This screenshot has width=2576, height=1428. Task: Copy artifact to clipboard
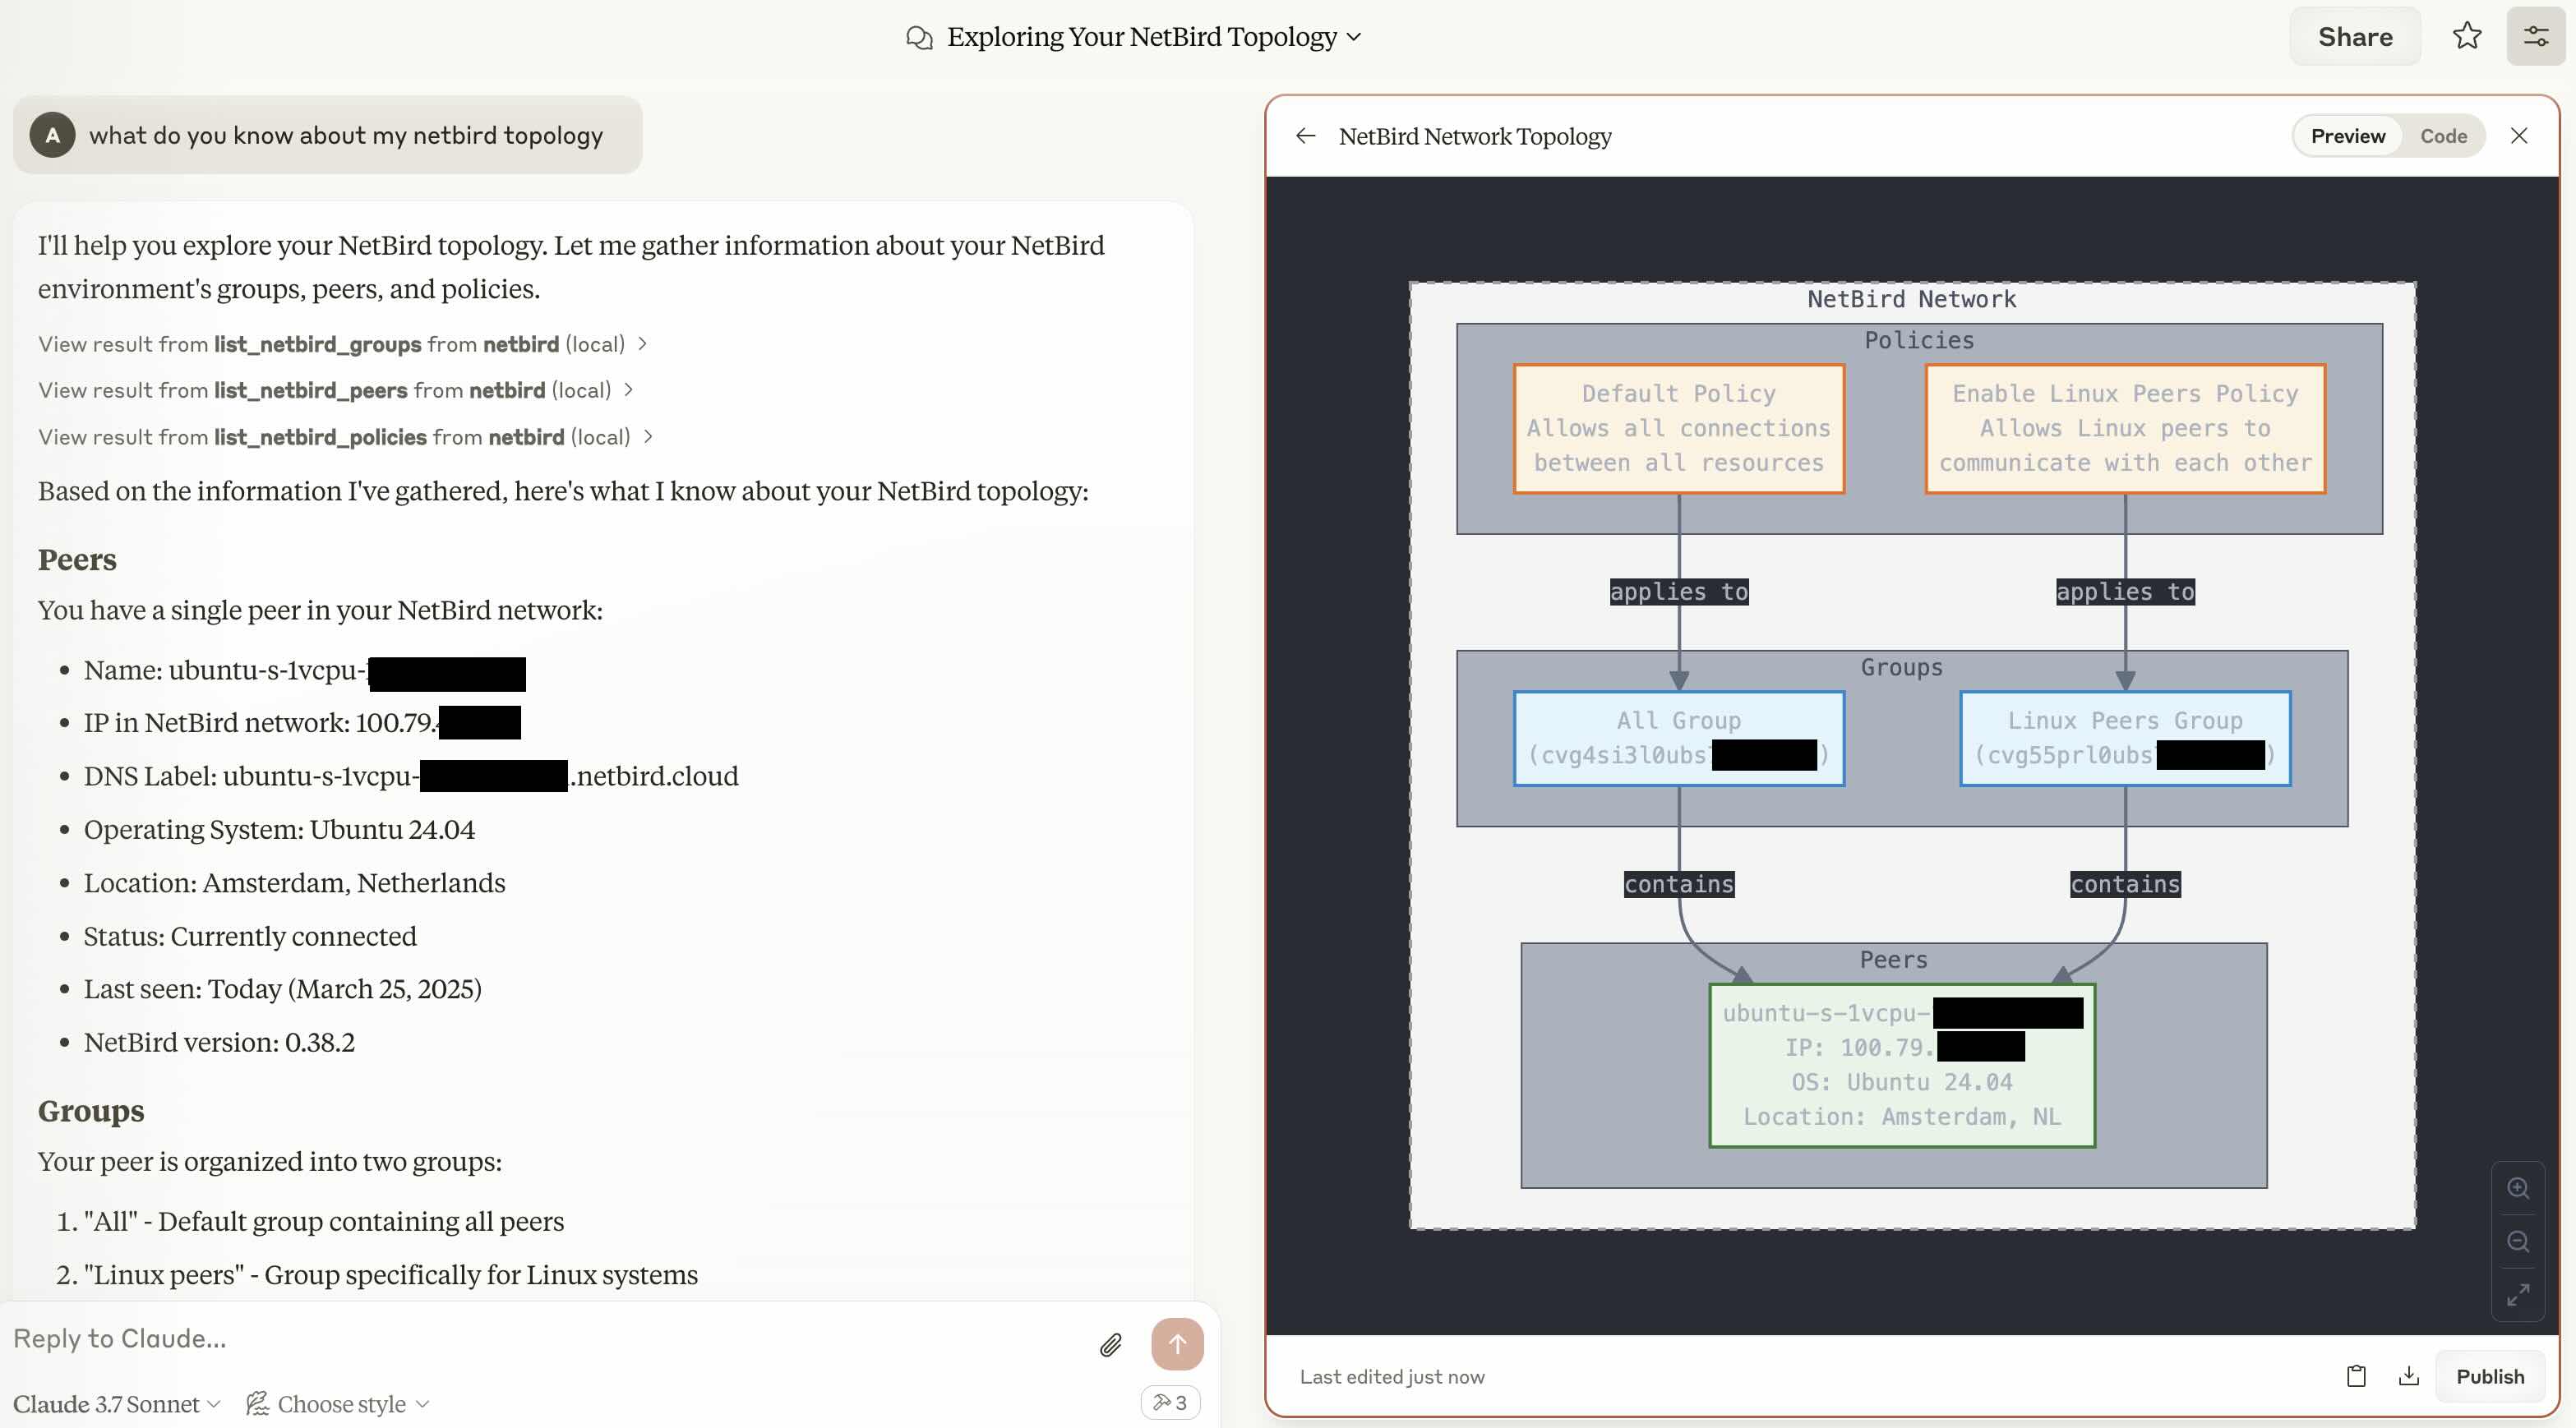click(x=2356, y=1376)
